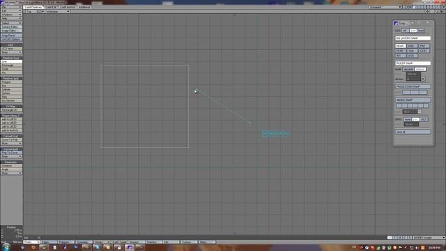
Task: Toggle TAN snap mode
Action: [x=412, y=51]
